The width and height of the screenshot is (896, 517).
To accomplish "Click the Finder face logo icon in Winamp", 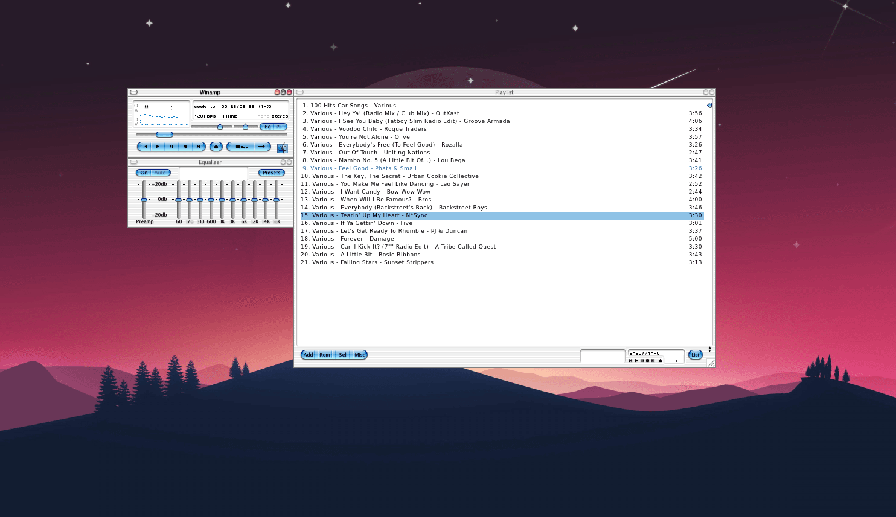I will point(283,148).
